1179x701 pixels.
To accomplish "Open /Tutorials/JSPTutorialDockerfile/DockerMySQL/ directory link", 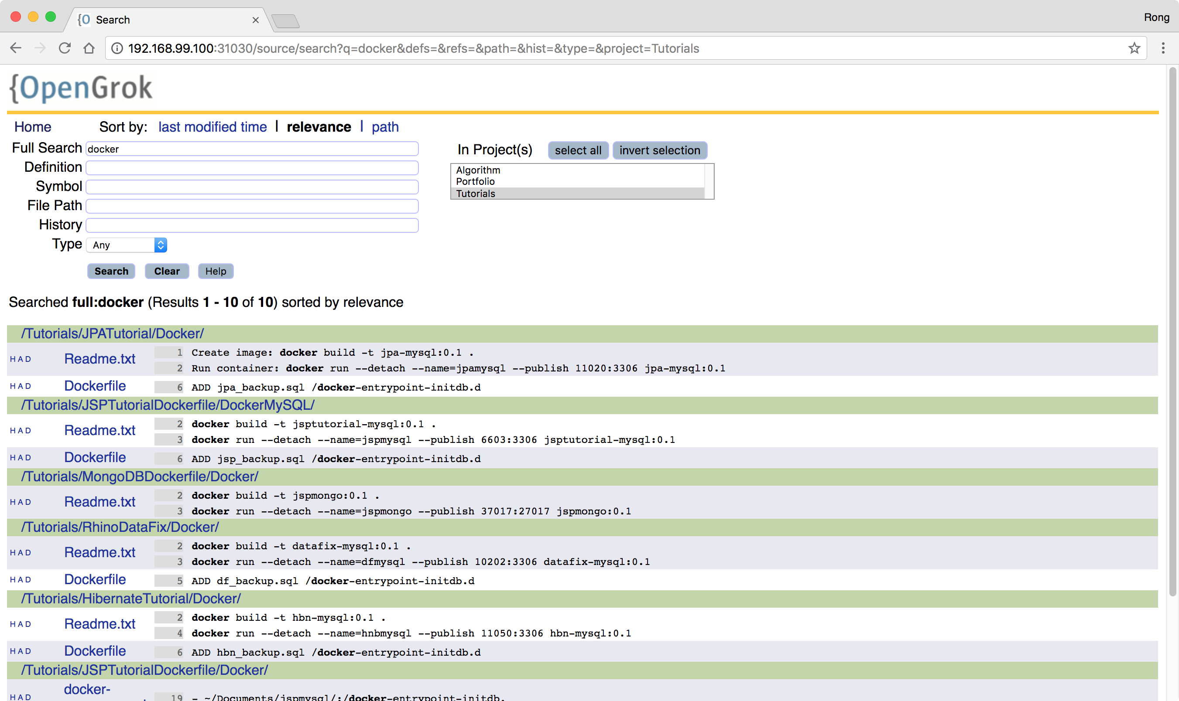I will pyautogui.click(x=168, y=405).
